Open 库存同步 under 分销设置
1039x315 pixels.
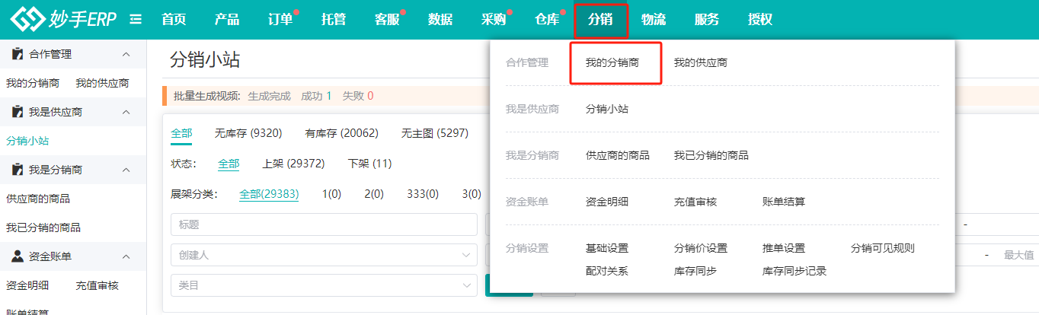point(695,271)
